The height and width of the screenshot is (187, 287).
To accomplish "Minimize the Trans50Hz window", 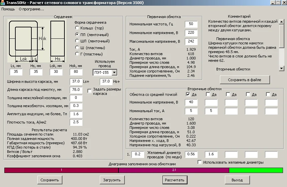I will coord(273,3).
